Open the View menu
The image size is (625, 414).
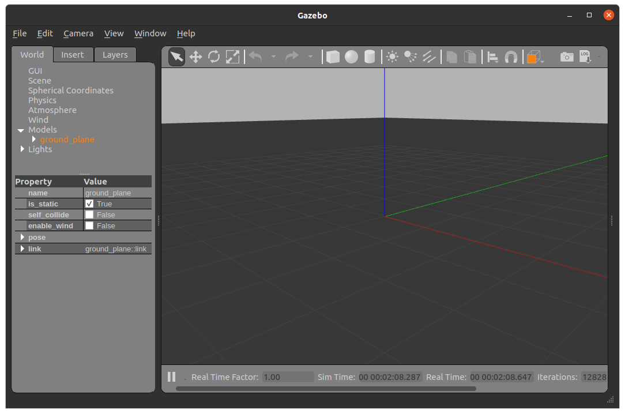coord(114,33)
